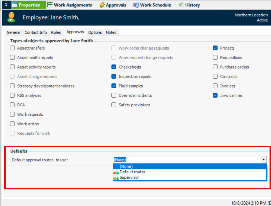
Task: Click the Active status text
Action: tap(262, 20)
